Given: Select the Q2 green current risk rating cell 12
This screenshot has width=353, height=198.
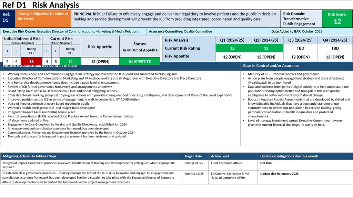Looking at the screenshot, I should (266, 48).
